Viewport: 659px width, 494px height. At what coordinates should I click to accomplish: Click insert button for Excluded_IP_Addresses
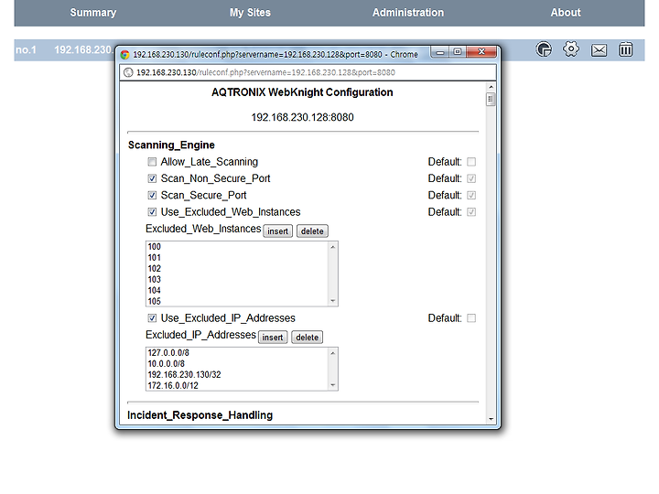pyautogui.click(x=273, y=338)
